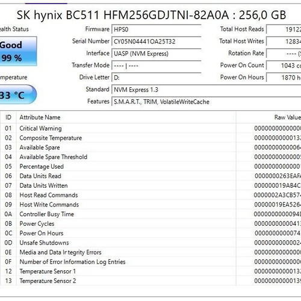Click the Drive Letter label
Image resolution: width=301 pixels, height=301 pixels.
point(95,77)
